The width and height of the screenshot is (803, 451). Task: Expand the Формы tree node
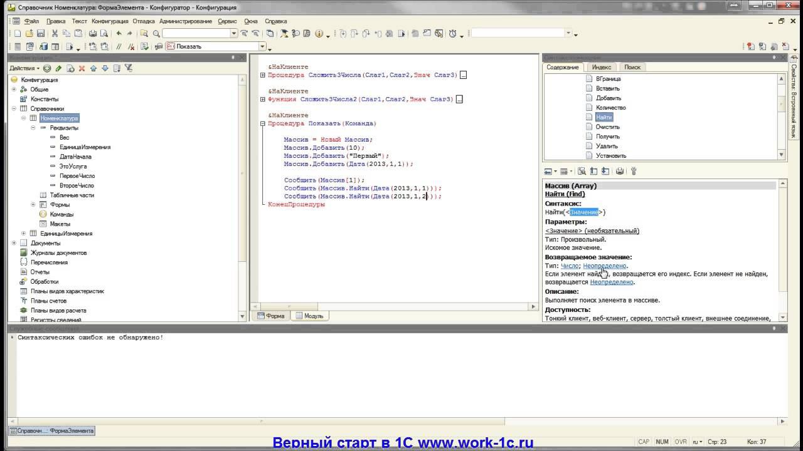33,205
